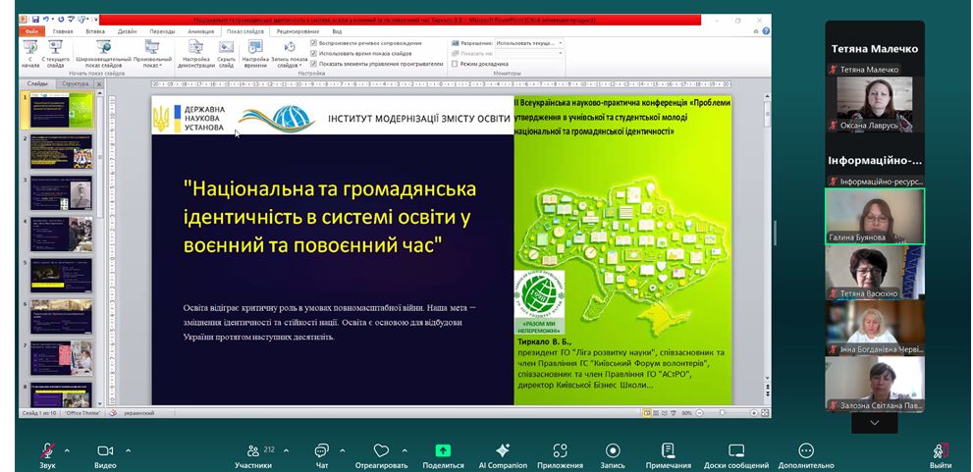Image resolution: width=973 pixels, height=472 pixels.
Task: Open the Примечания notes icon
Action: point(668,450)
